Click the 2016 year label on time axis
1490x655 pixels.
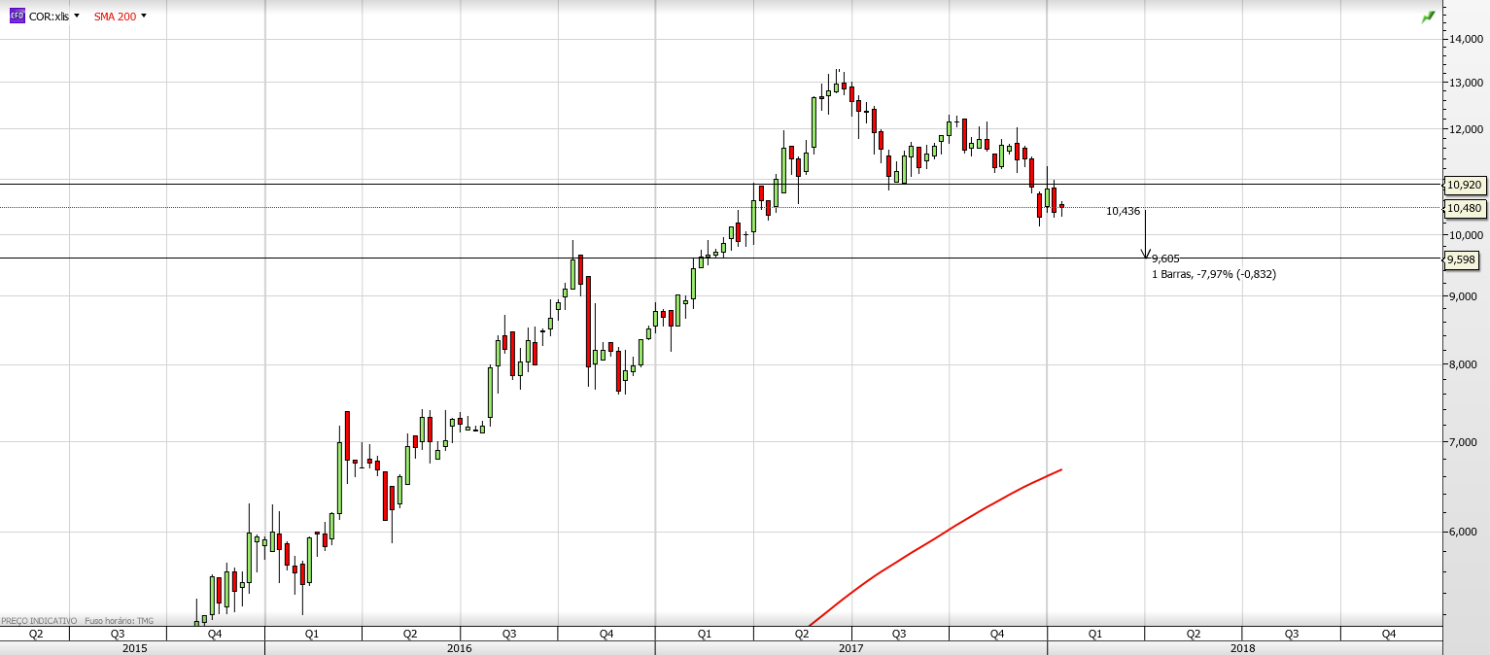pos(460,647)
